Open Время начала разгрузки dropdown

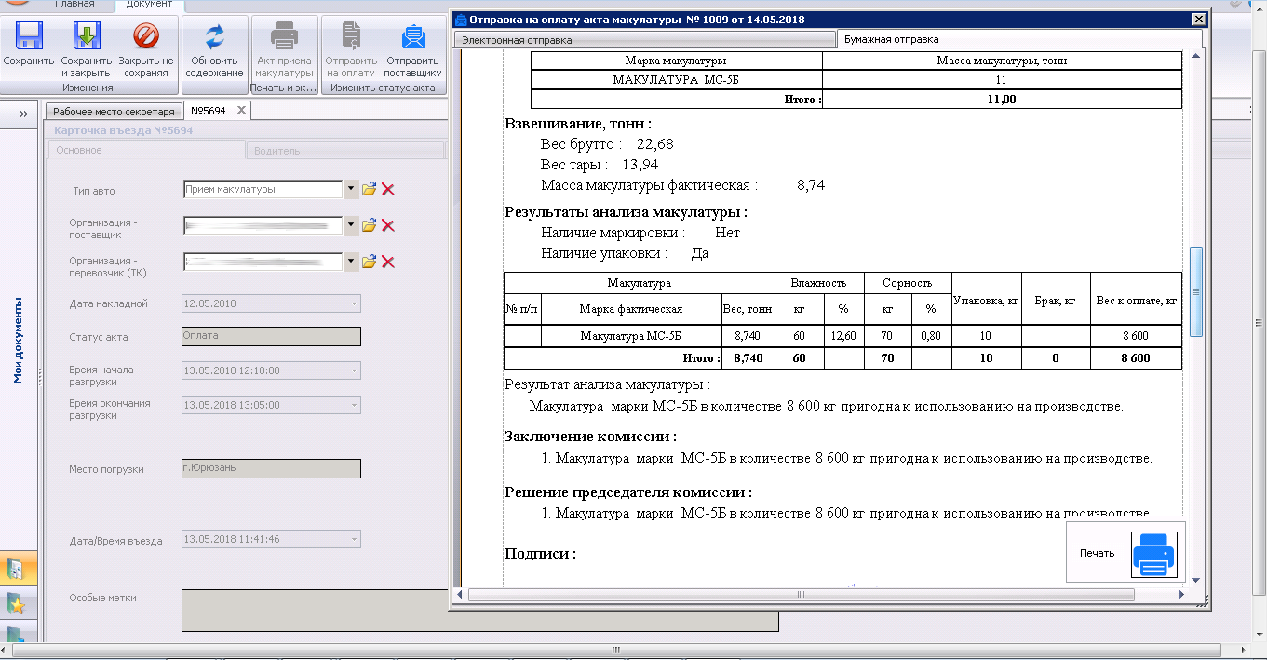point(354,370)
